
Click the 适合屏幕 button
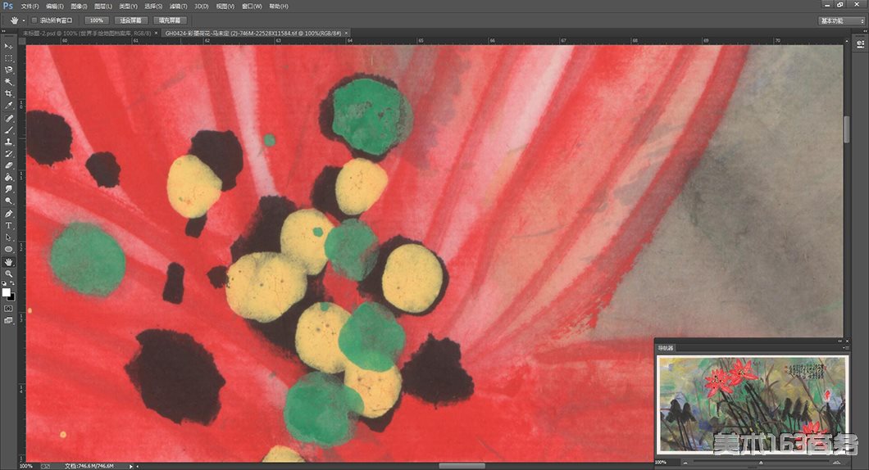[131, 20]
